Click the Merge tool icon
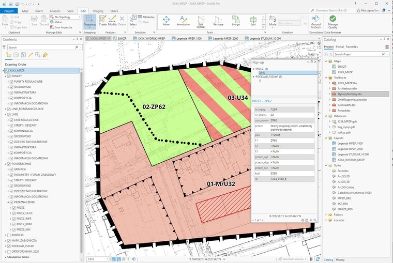The image size is (393, 263). click(236, 21)
